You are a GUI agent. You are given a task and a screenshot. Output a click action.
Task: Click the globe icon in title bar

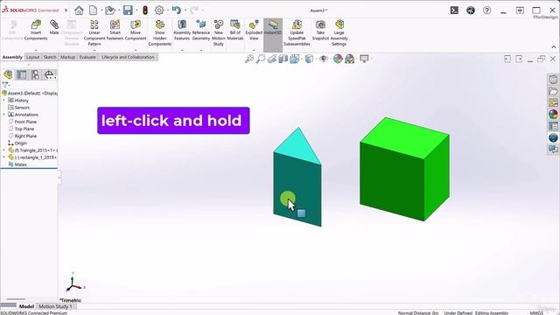point(471,10)
